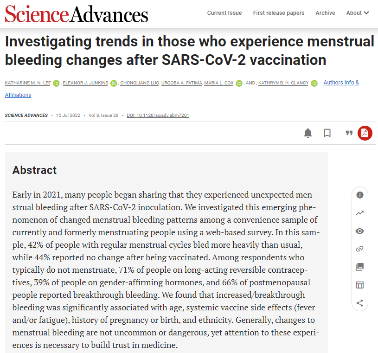Share the article via share icon
The height and width of the screenshot is (353, 378).
(359, 303)
